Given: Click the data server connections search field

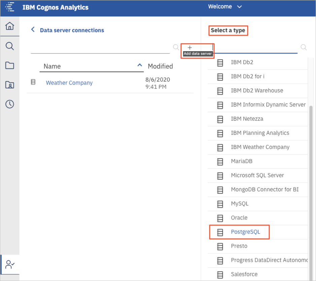Looking at the screenshot, I should click(100, 48).
